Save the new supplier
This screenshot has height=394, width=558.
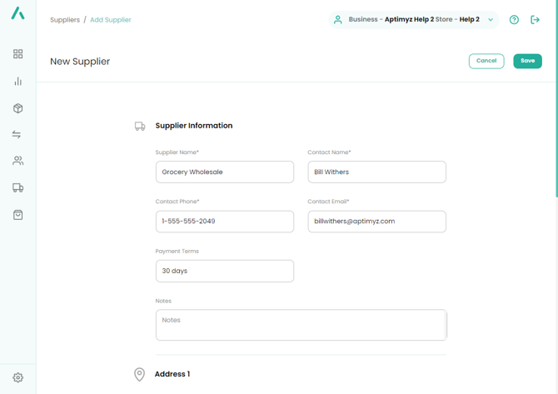pos(527,61)
